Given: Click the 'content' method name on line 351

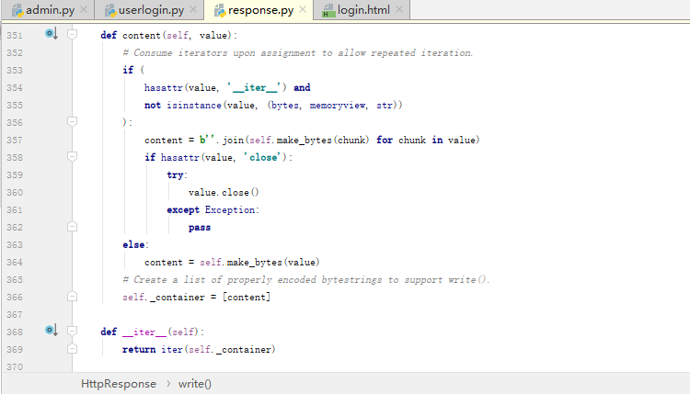Looking at the screenshot, I should pyautogui.click(x=142, y=35).
